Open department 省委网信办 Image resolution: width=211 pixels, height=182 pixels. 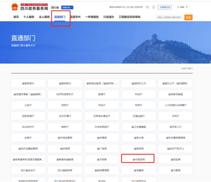tap(28, 83)
